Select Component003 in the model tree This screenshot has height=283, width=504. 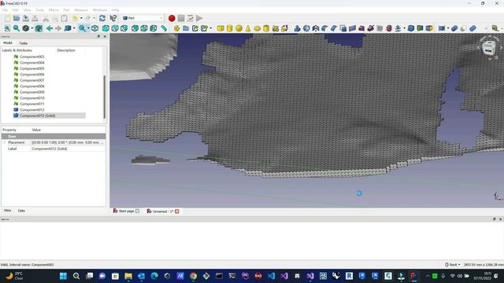(31, 57)
